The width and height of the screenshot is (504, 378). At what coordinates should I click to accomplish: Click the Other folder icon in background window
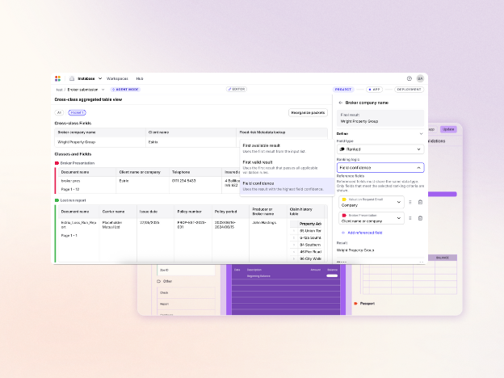tap(159, 281)
